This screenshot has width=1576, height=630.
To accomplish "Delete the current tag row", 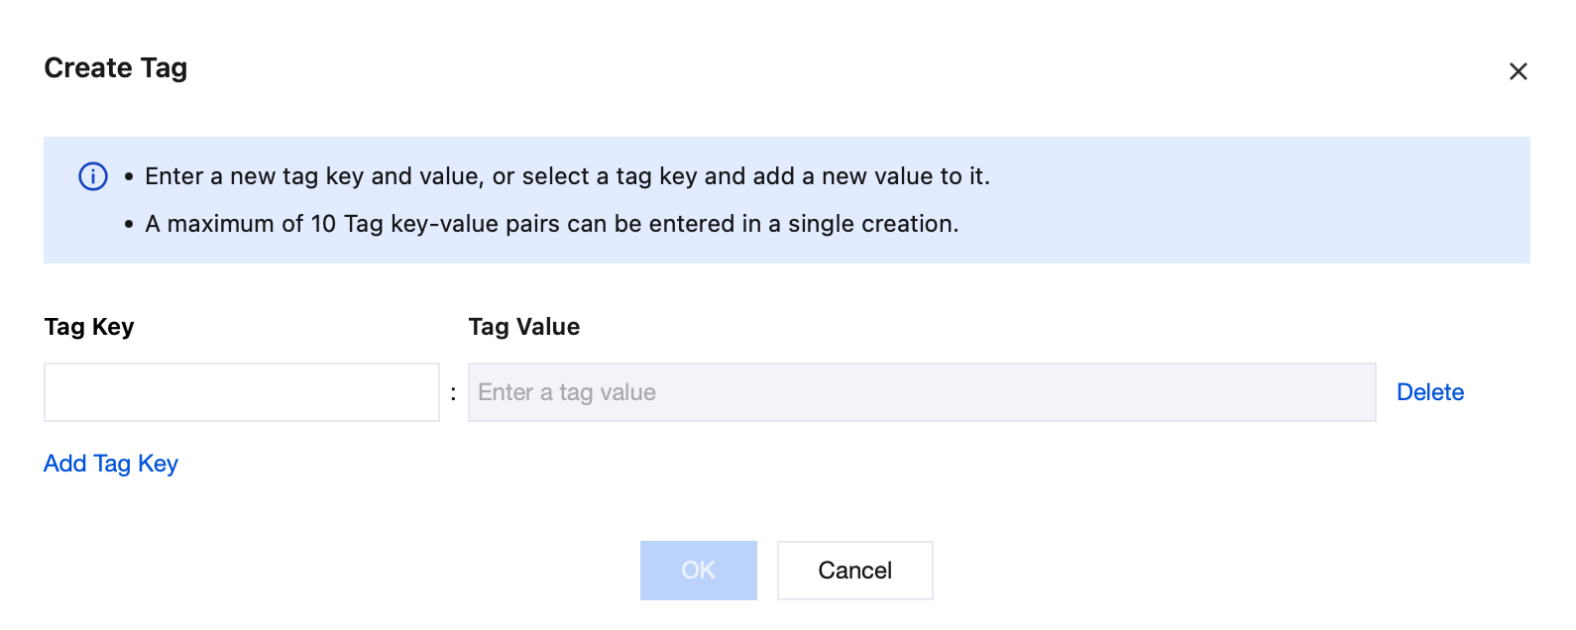I will [x=1429, y=392].
